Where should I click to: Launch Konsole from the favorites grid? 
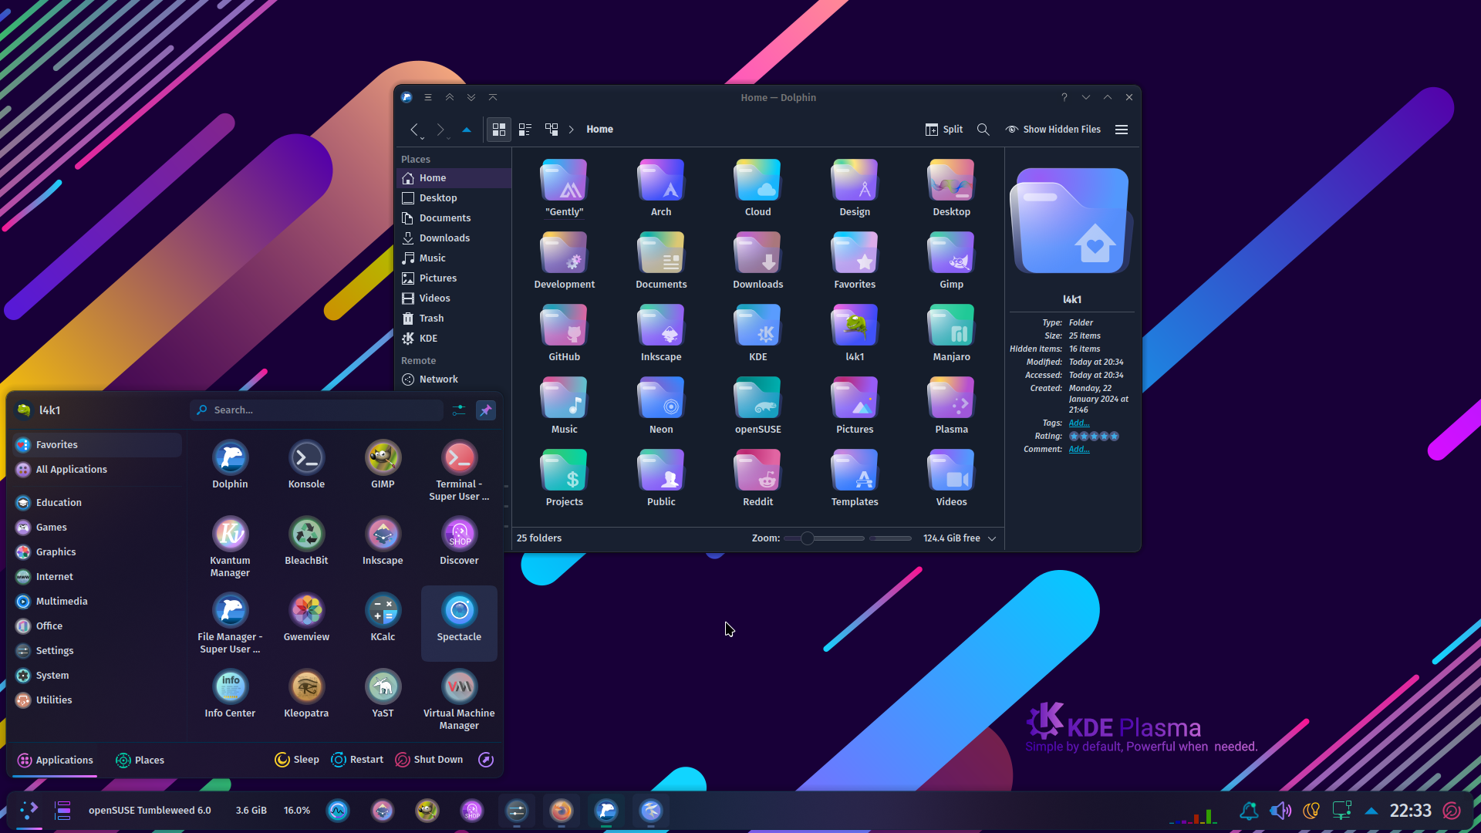click(306, 465)
